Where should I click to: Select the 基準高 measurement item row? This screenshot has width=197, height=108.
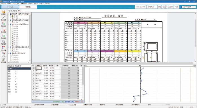pos(19,69)
